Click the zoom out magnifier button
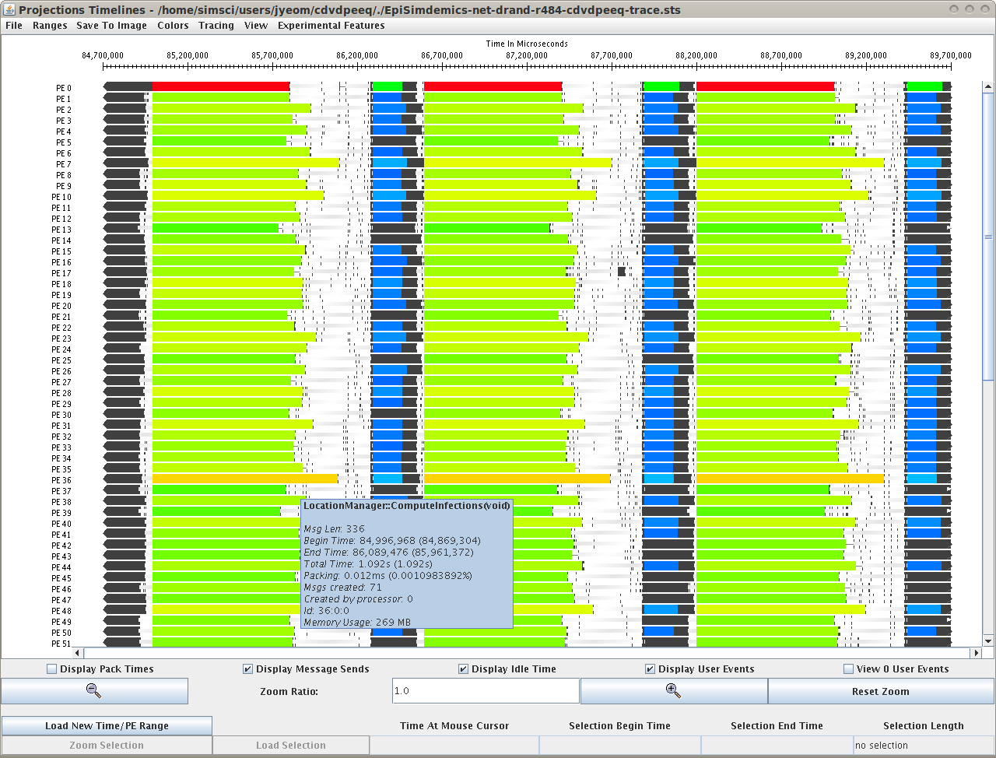The image size is (996, 758). (x=94, y=691)
